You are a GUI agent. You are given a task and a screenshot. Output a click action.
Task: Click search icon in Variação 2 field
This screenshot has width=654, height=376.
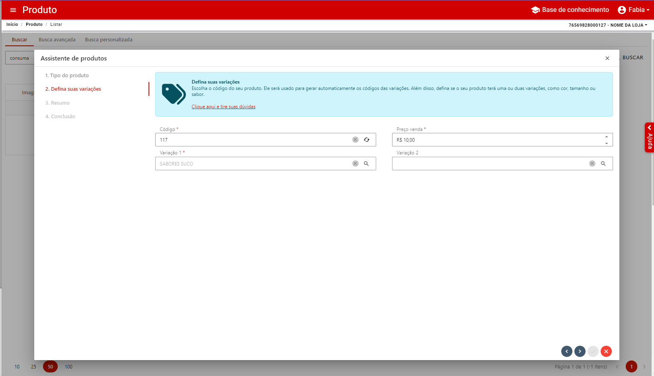click(x=603, y=164)
